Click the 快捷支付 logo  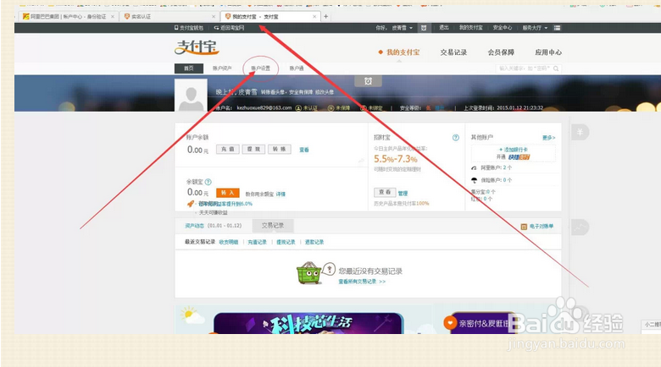pyautogui.click(x=519, y=157)
